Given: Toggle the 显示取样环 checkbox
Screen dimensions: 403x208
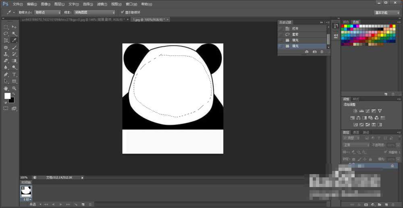Looking at the screenshot, I should pos(122,12).
